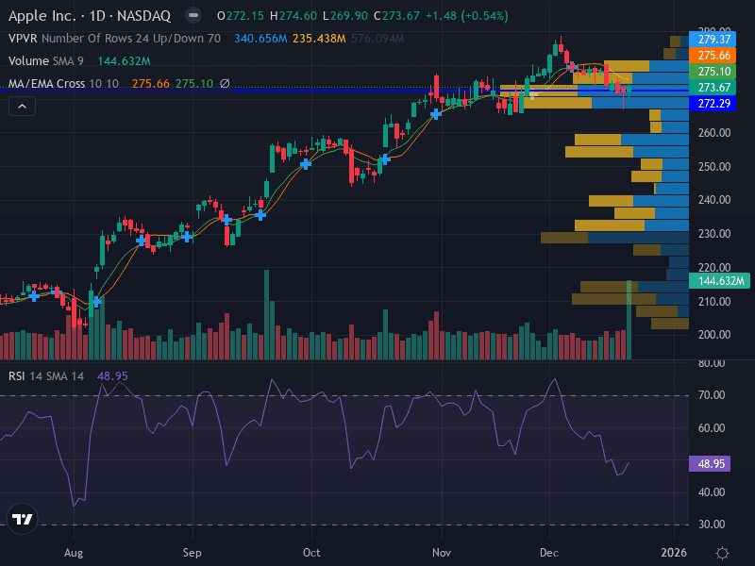Click the orange 275.66 price label
Screen dimensions: 755x566
[x=713, y=56]
